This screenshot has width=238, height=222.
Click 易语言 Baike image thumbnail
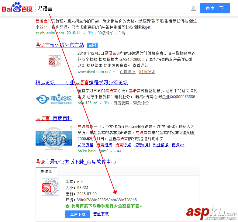coord(54,138)
